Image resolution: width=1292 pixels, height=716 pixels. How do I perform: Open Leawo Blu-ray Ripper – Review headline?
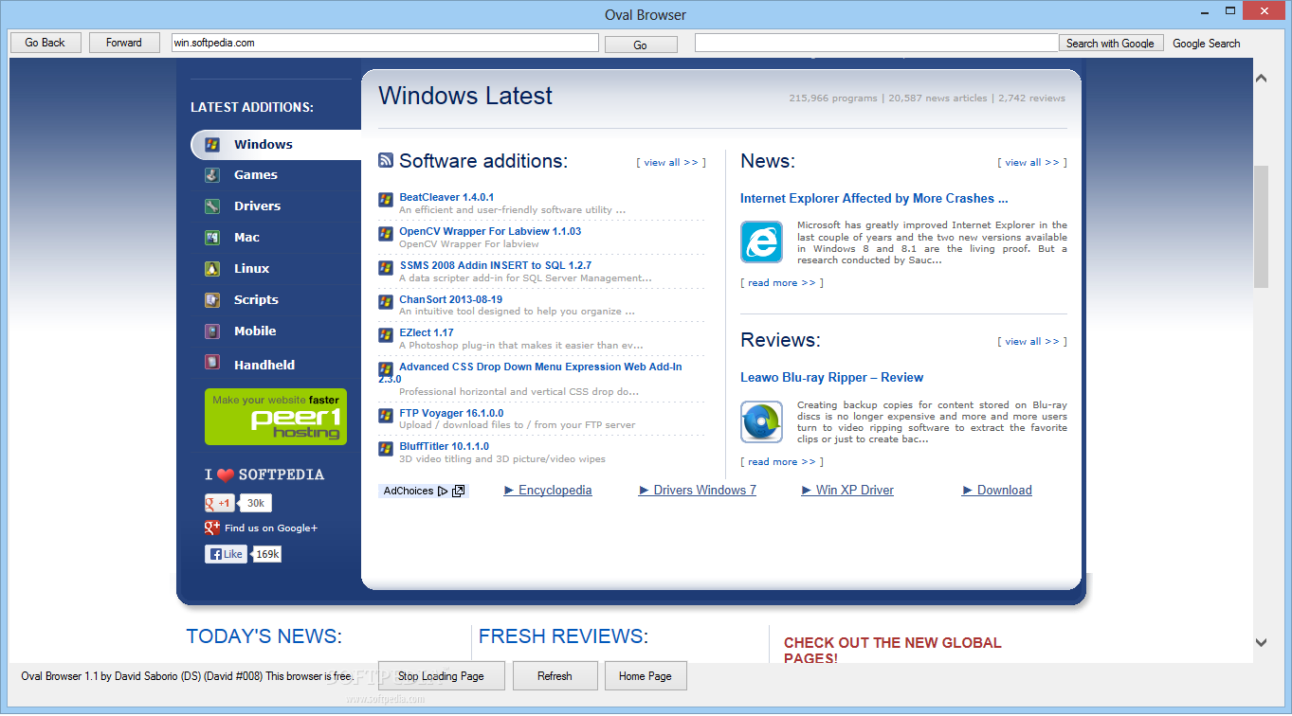tap(831, 378)
